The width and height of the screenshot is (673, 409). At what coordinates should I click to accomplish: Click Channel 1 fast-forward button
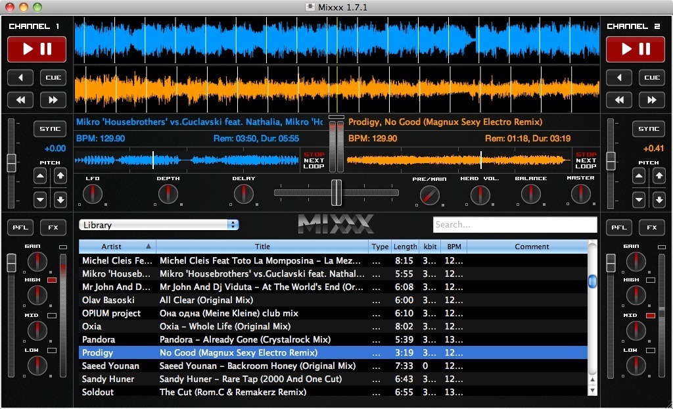pos(53,100)
